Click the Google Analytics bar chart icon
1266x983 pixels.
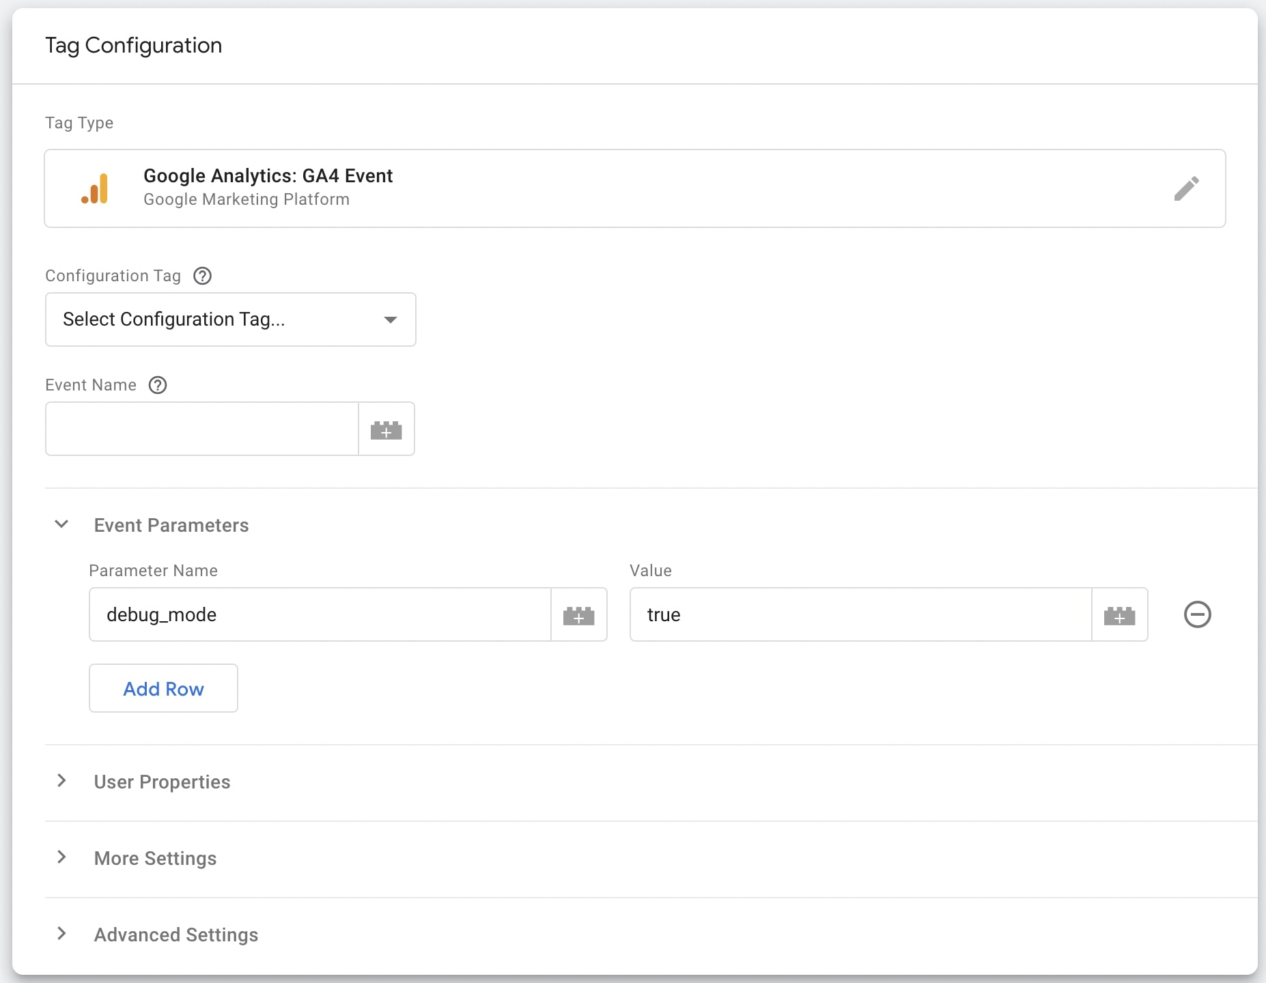(x=95, y=188)
